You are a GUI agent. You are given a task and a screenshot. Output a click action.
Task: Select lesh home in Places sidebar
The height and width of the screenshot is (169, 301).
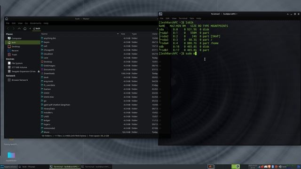tap(23, 42)
